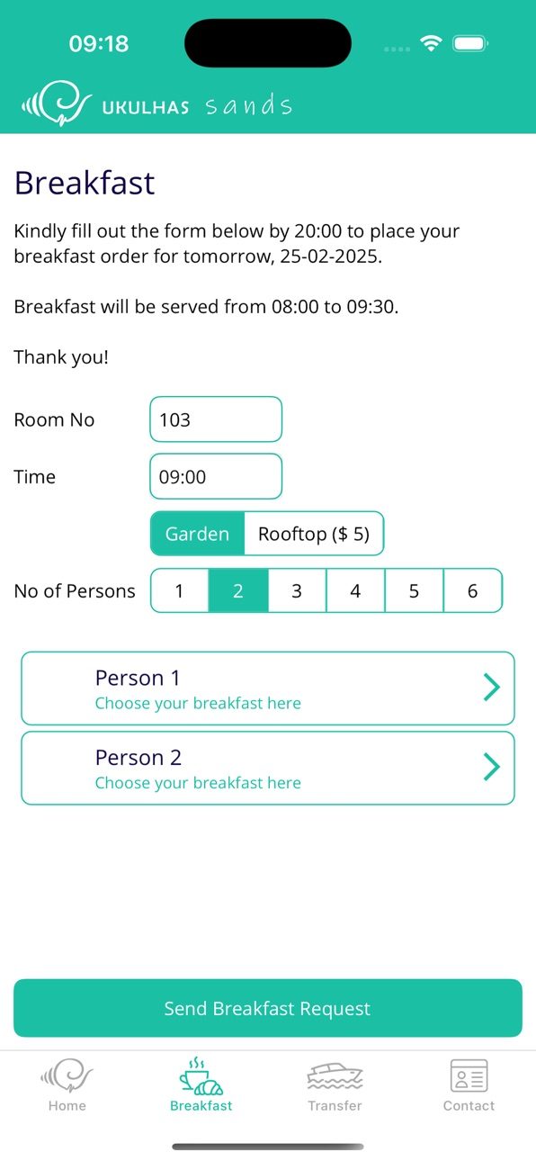
Task: Tap the Wi-Fi status icon
Action: click(432, 44)
